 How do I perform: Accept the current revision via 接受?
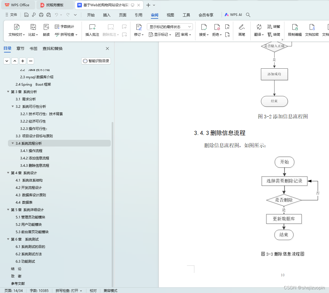tap(203, 30)
